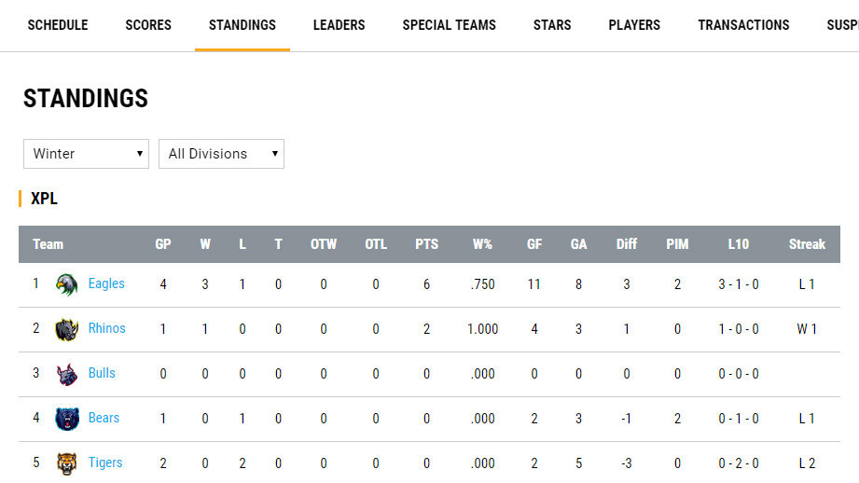Open the Eagles team link
The image size is (859, 483).
pos(106,283)
